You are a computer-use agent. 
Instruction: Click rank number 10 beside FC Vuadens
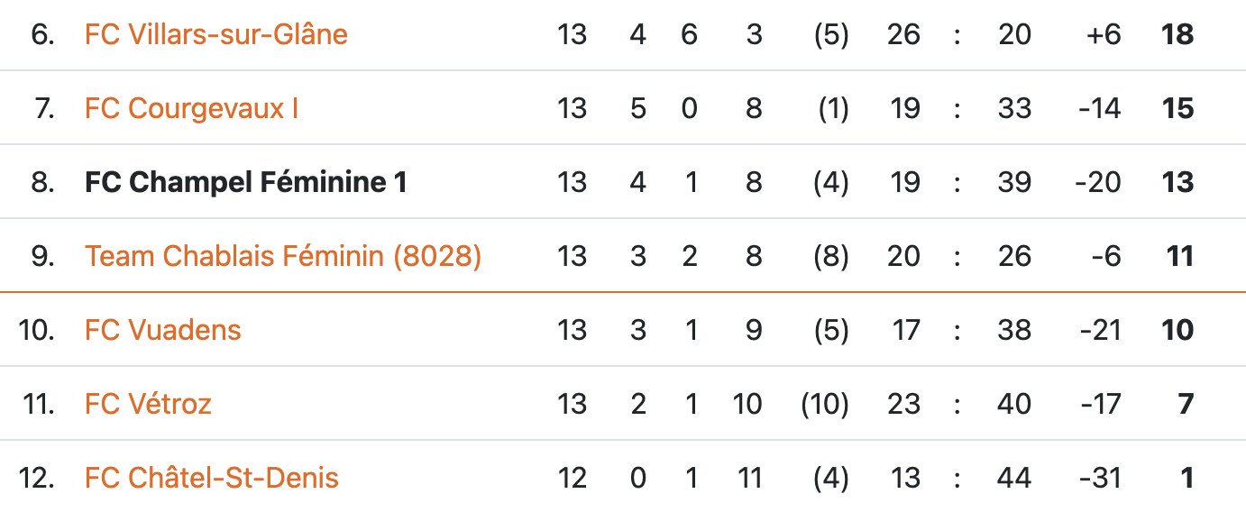[36, 330]
